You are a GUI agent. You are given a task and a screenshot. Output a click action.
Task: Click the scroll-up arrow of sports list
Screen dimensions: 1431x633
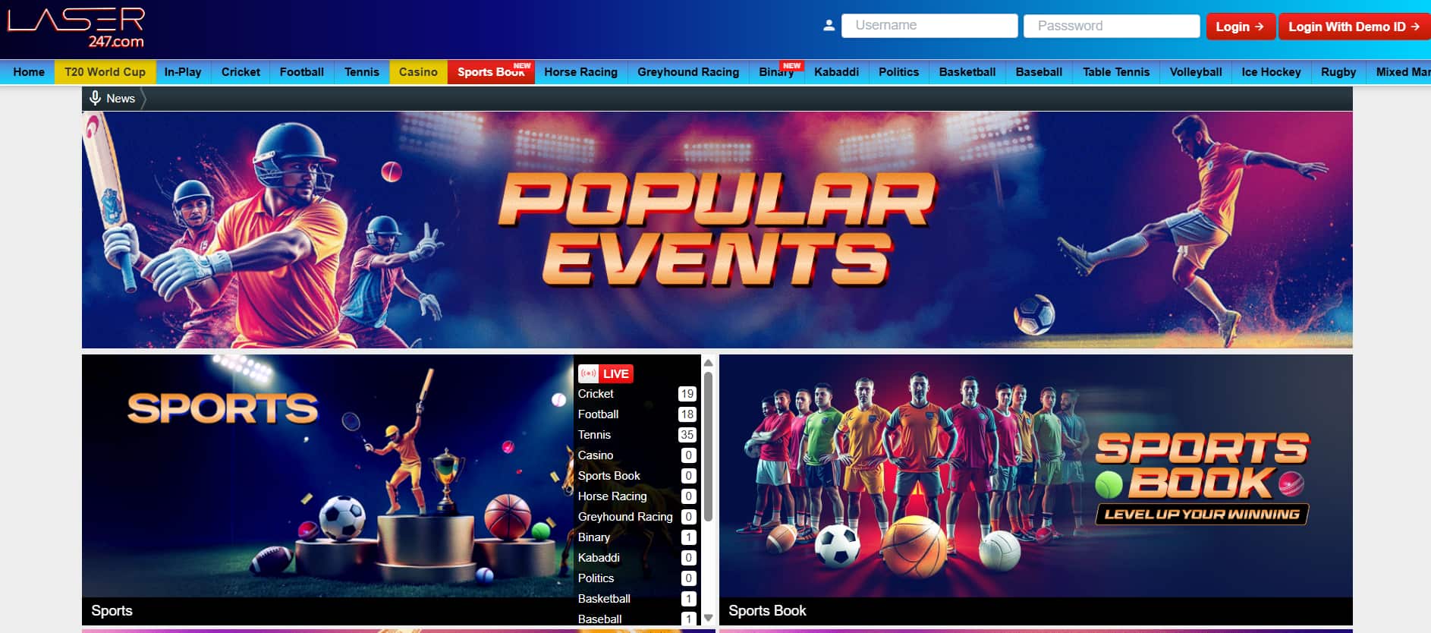708,362
